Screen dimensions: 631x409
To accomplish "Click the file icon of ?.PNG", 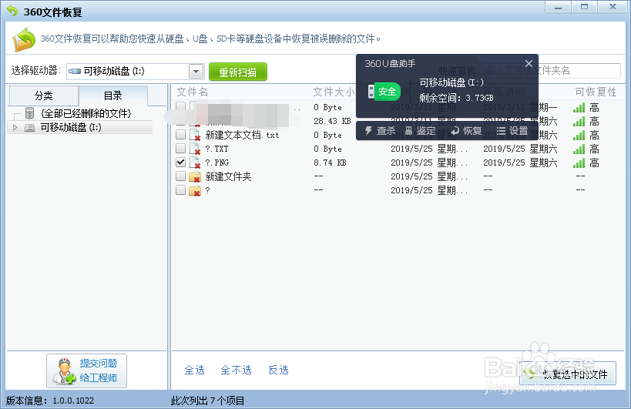I will (x=195, y=163).
